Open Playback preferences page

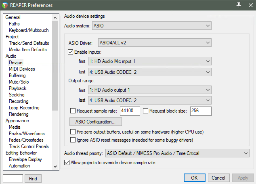18,88
